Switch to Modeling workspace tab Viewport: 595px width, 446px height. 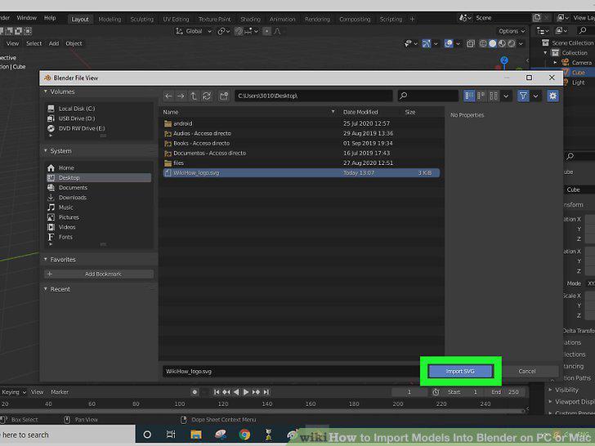coord(110,19)
